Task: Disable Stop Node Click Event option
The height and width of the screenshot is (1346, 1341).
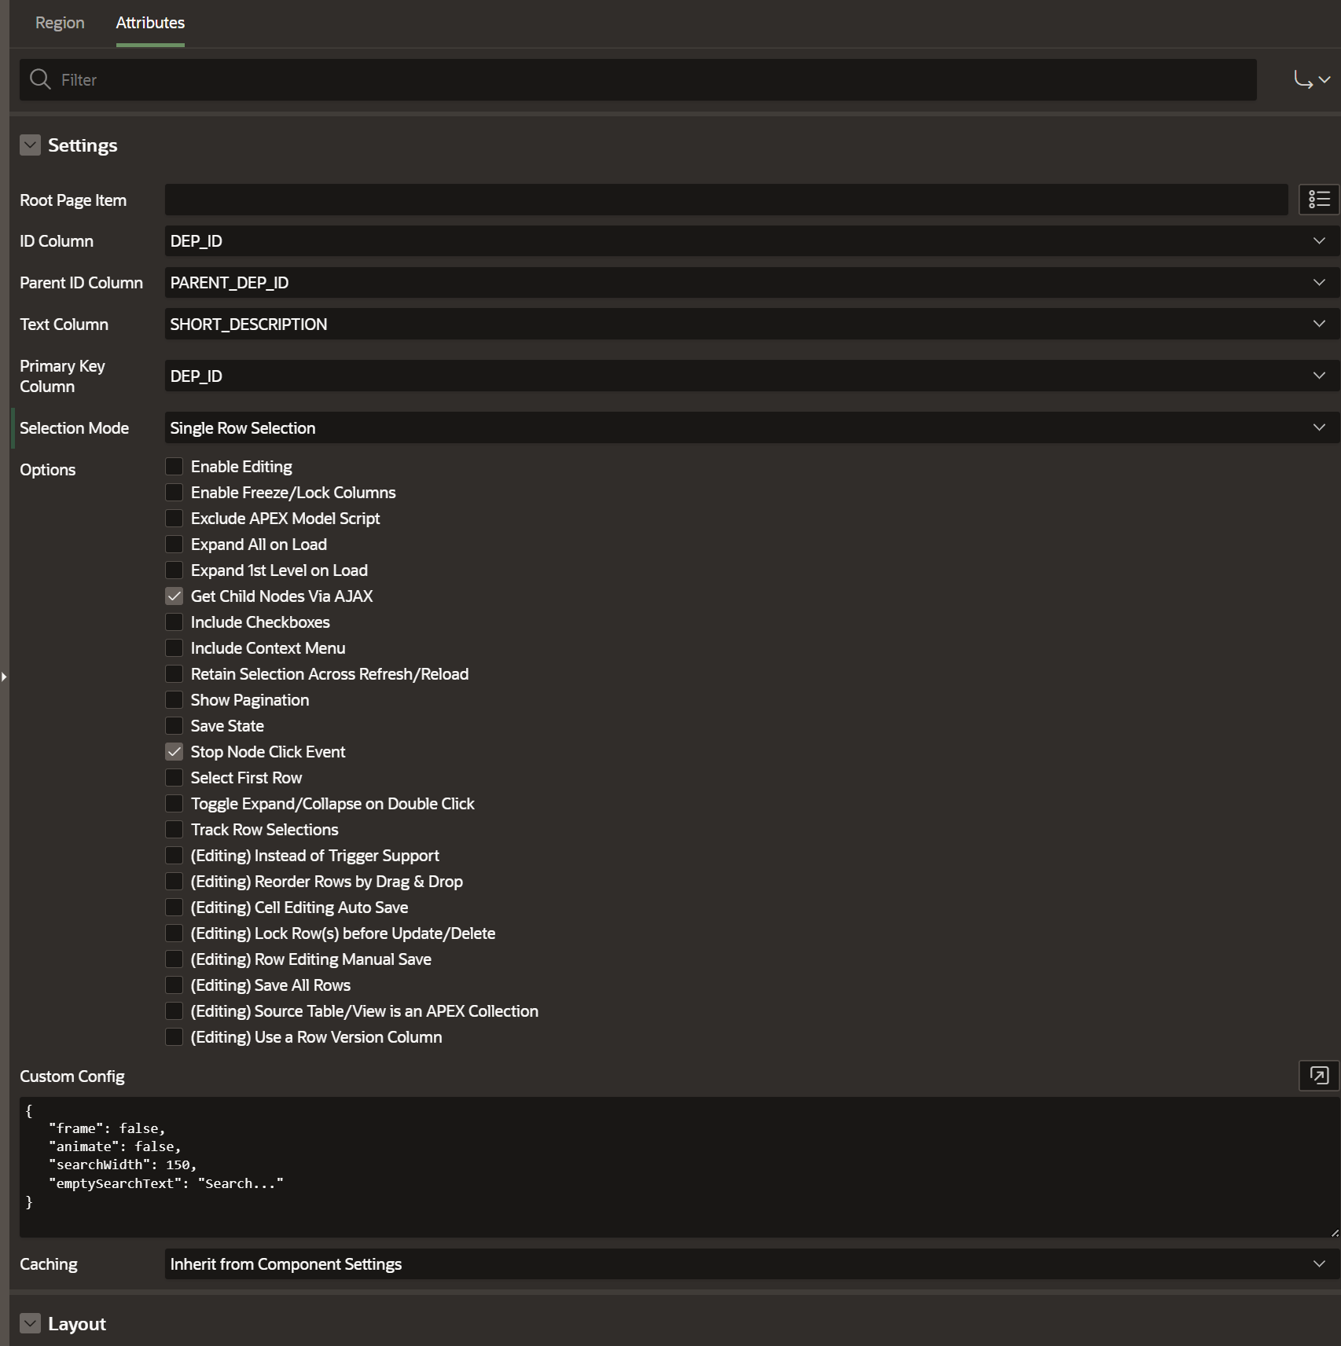Action: pos(175,752)
